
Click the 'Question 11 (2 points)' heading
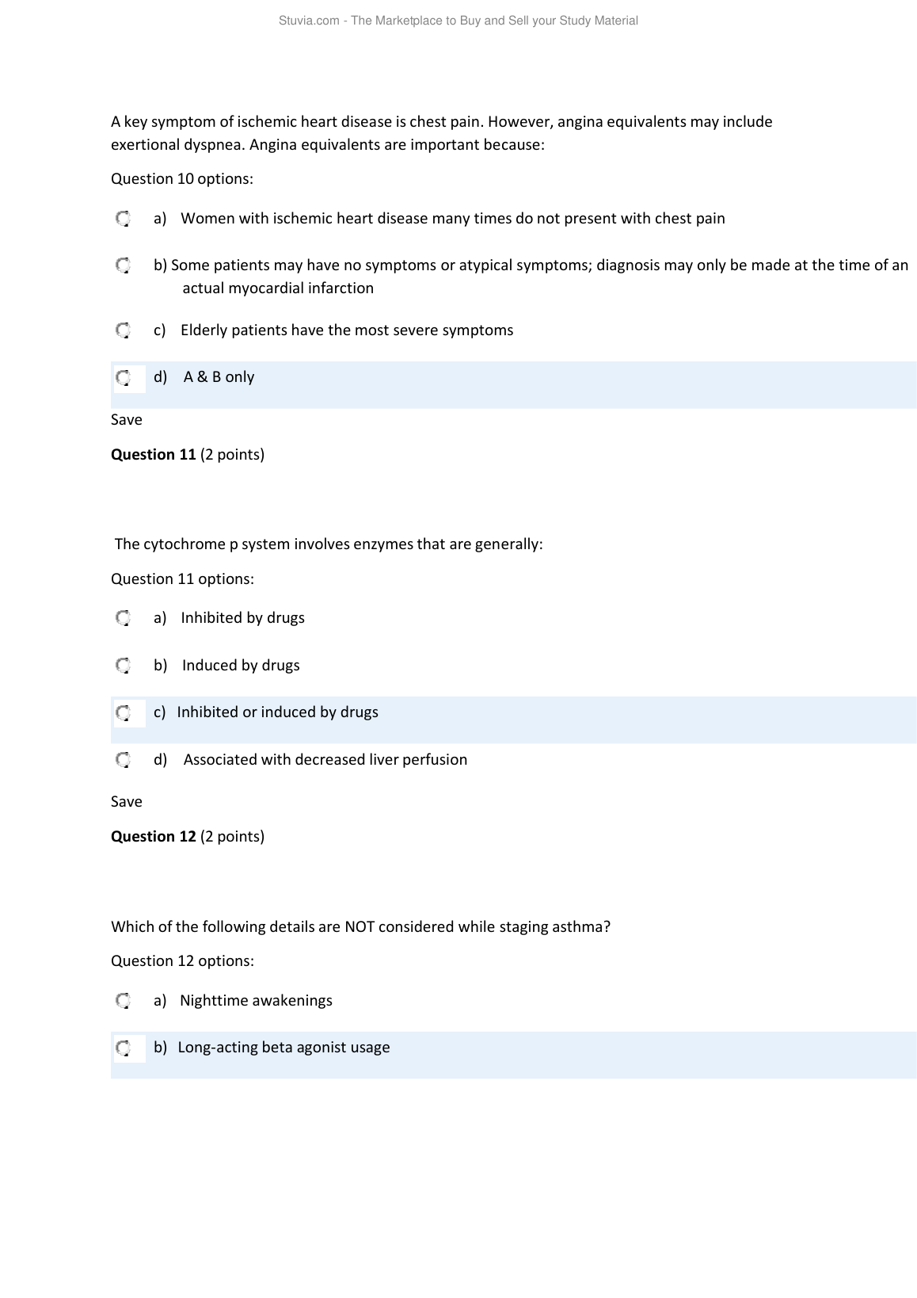tap(188, 455)
